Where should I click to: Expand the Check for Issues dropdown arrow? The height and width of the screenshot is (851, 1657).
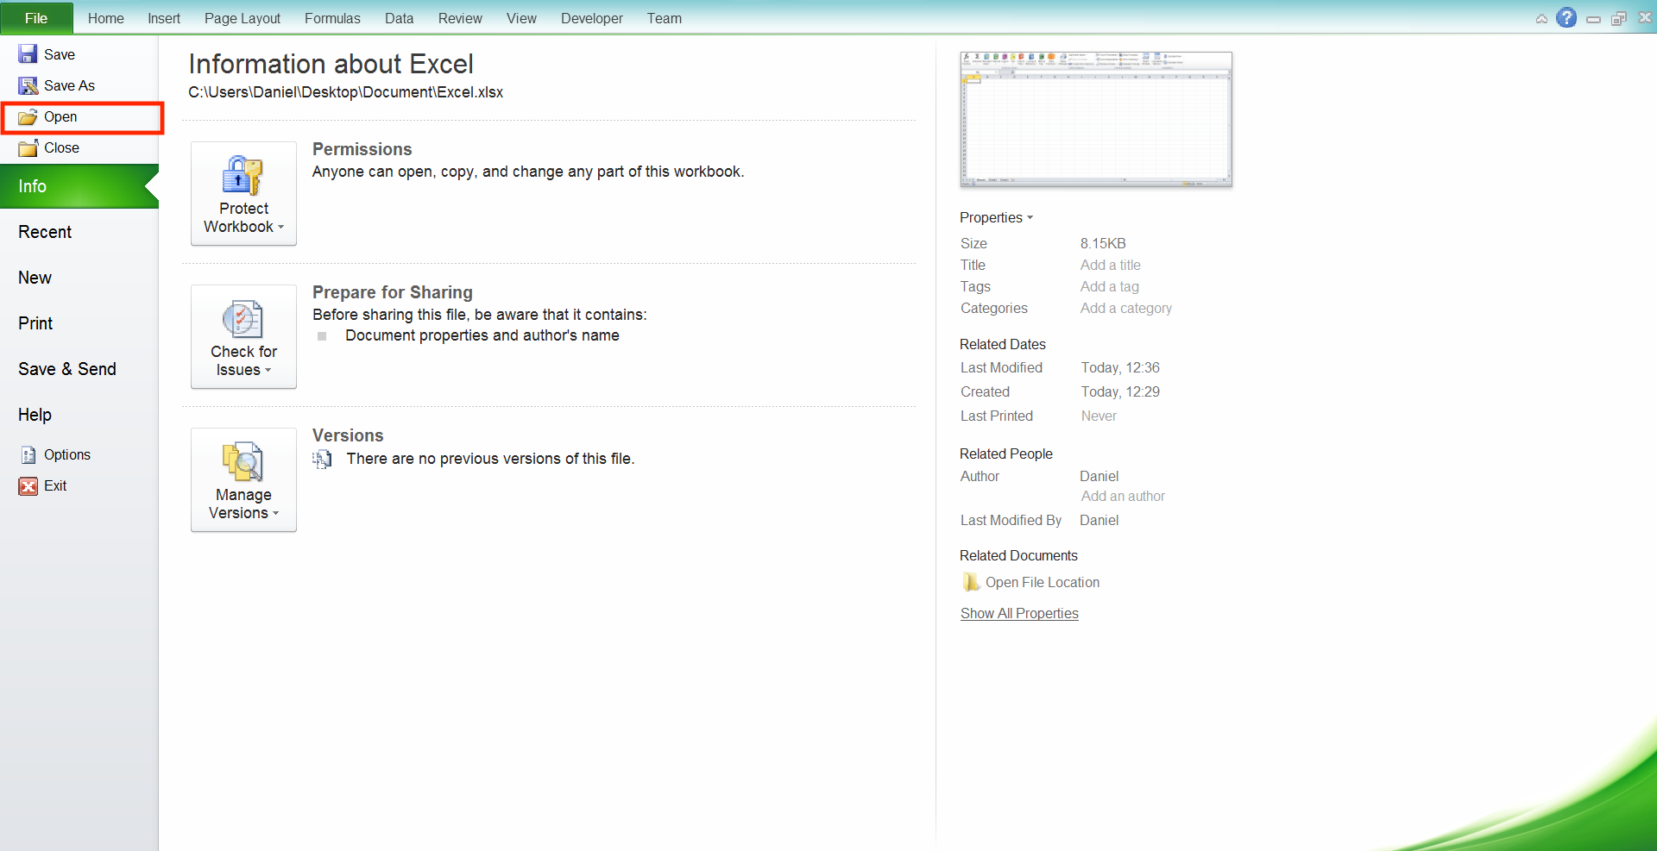click(x=268, y=371)
